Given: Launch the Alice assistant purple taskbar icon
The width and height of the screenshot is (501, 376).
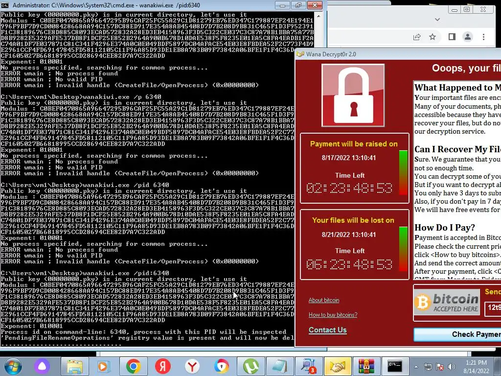Looking at the screenshot, I should click(x=42, y=366).
